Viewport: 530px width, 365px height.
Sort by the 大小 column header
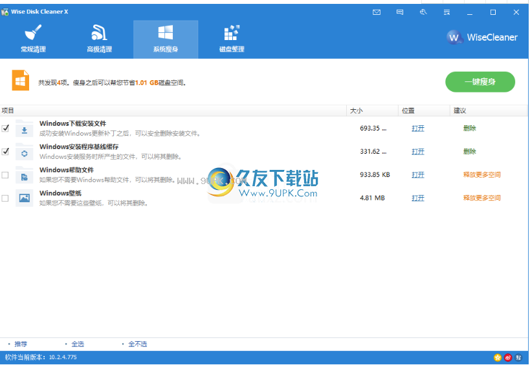click(x=373, y=110)
